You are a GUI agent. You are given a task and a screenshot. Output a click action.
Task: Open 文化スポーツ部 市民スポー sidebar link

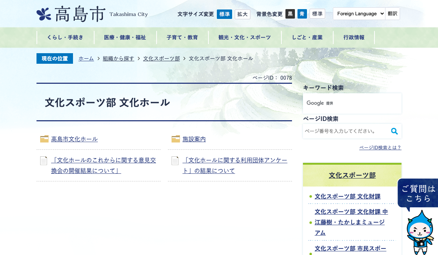[350, 248]
